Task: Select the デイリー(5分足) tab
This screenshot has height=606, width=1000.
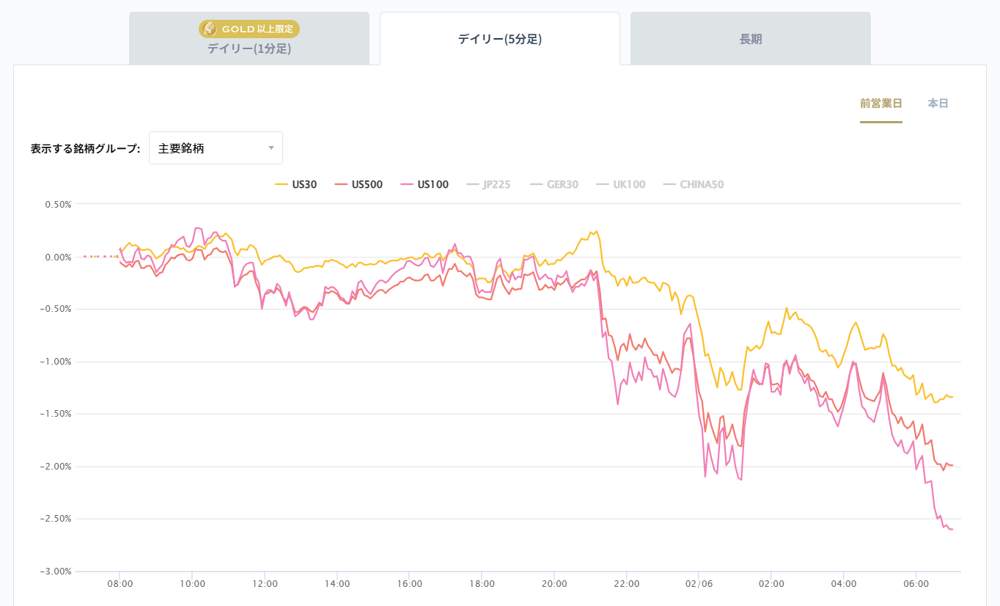Action: coord(500,40)
